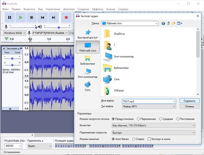This screenshot has height=155, width=204.
Task: Click the Сохранить button
Action: (189, 101)
